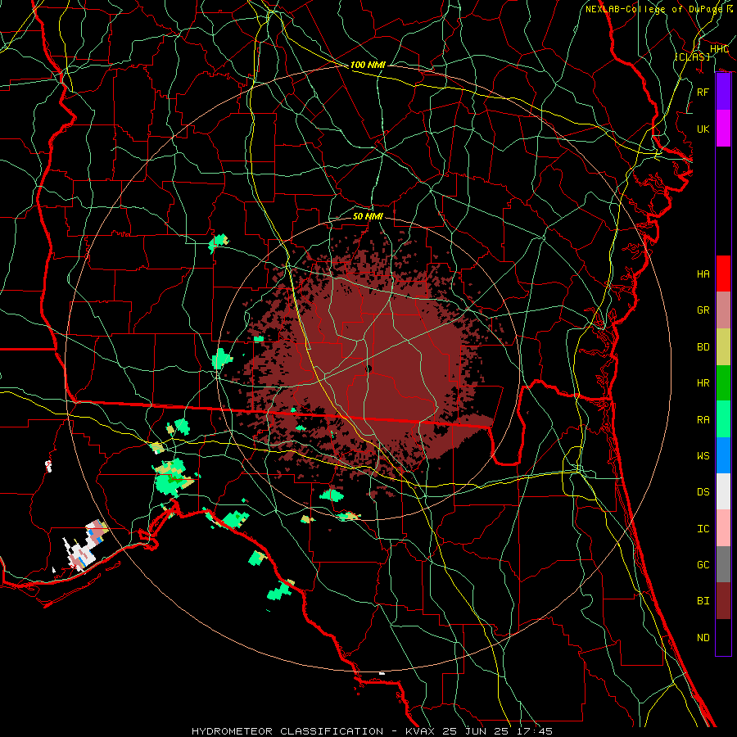This screenshot has height=737, width=737.
Task: Click the 'HR' legend label
Action: tap(703, 383)
